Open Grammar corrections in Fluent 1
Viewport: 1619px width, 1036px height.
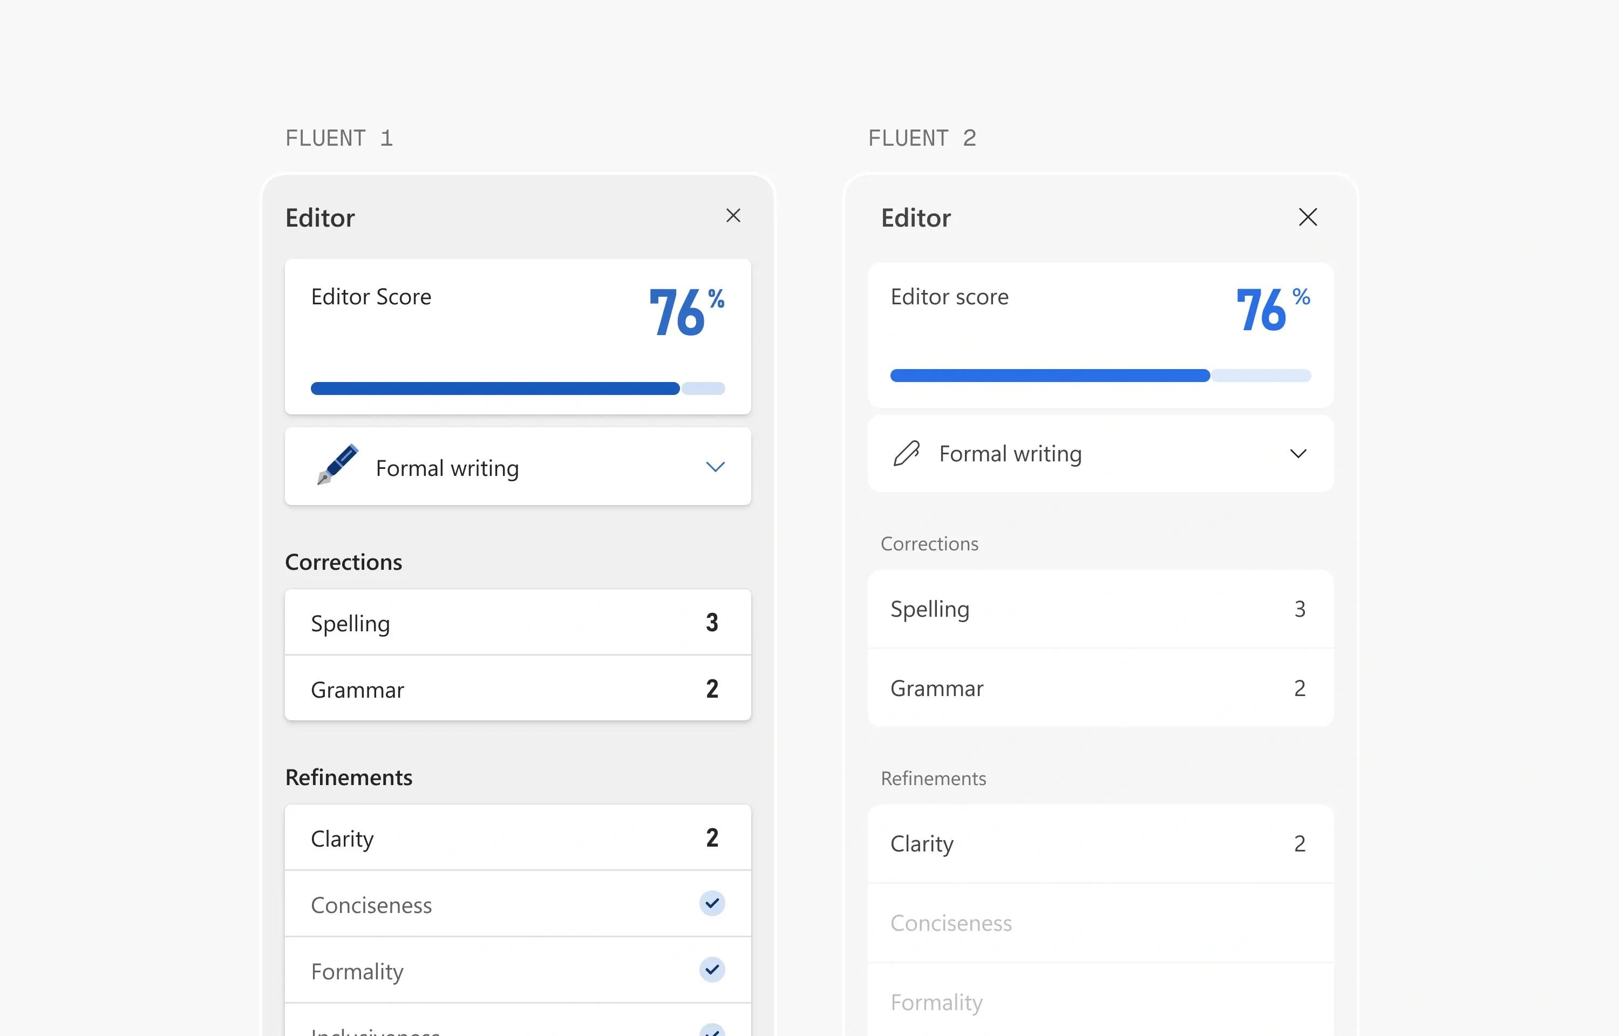517,689
